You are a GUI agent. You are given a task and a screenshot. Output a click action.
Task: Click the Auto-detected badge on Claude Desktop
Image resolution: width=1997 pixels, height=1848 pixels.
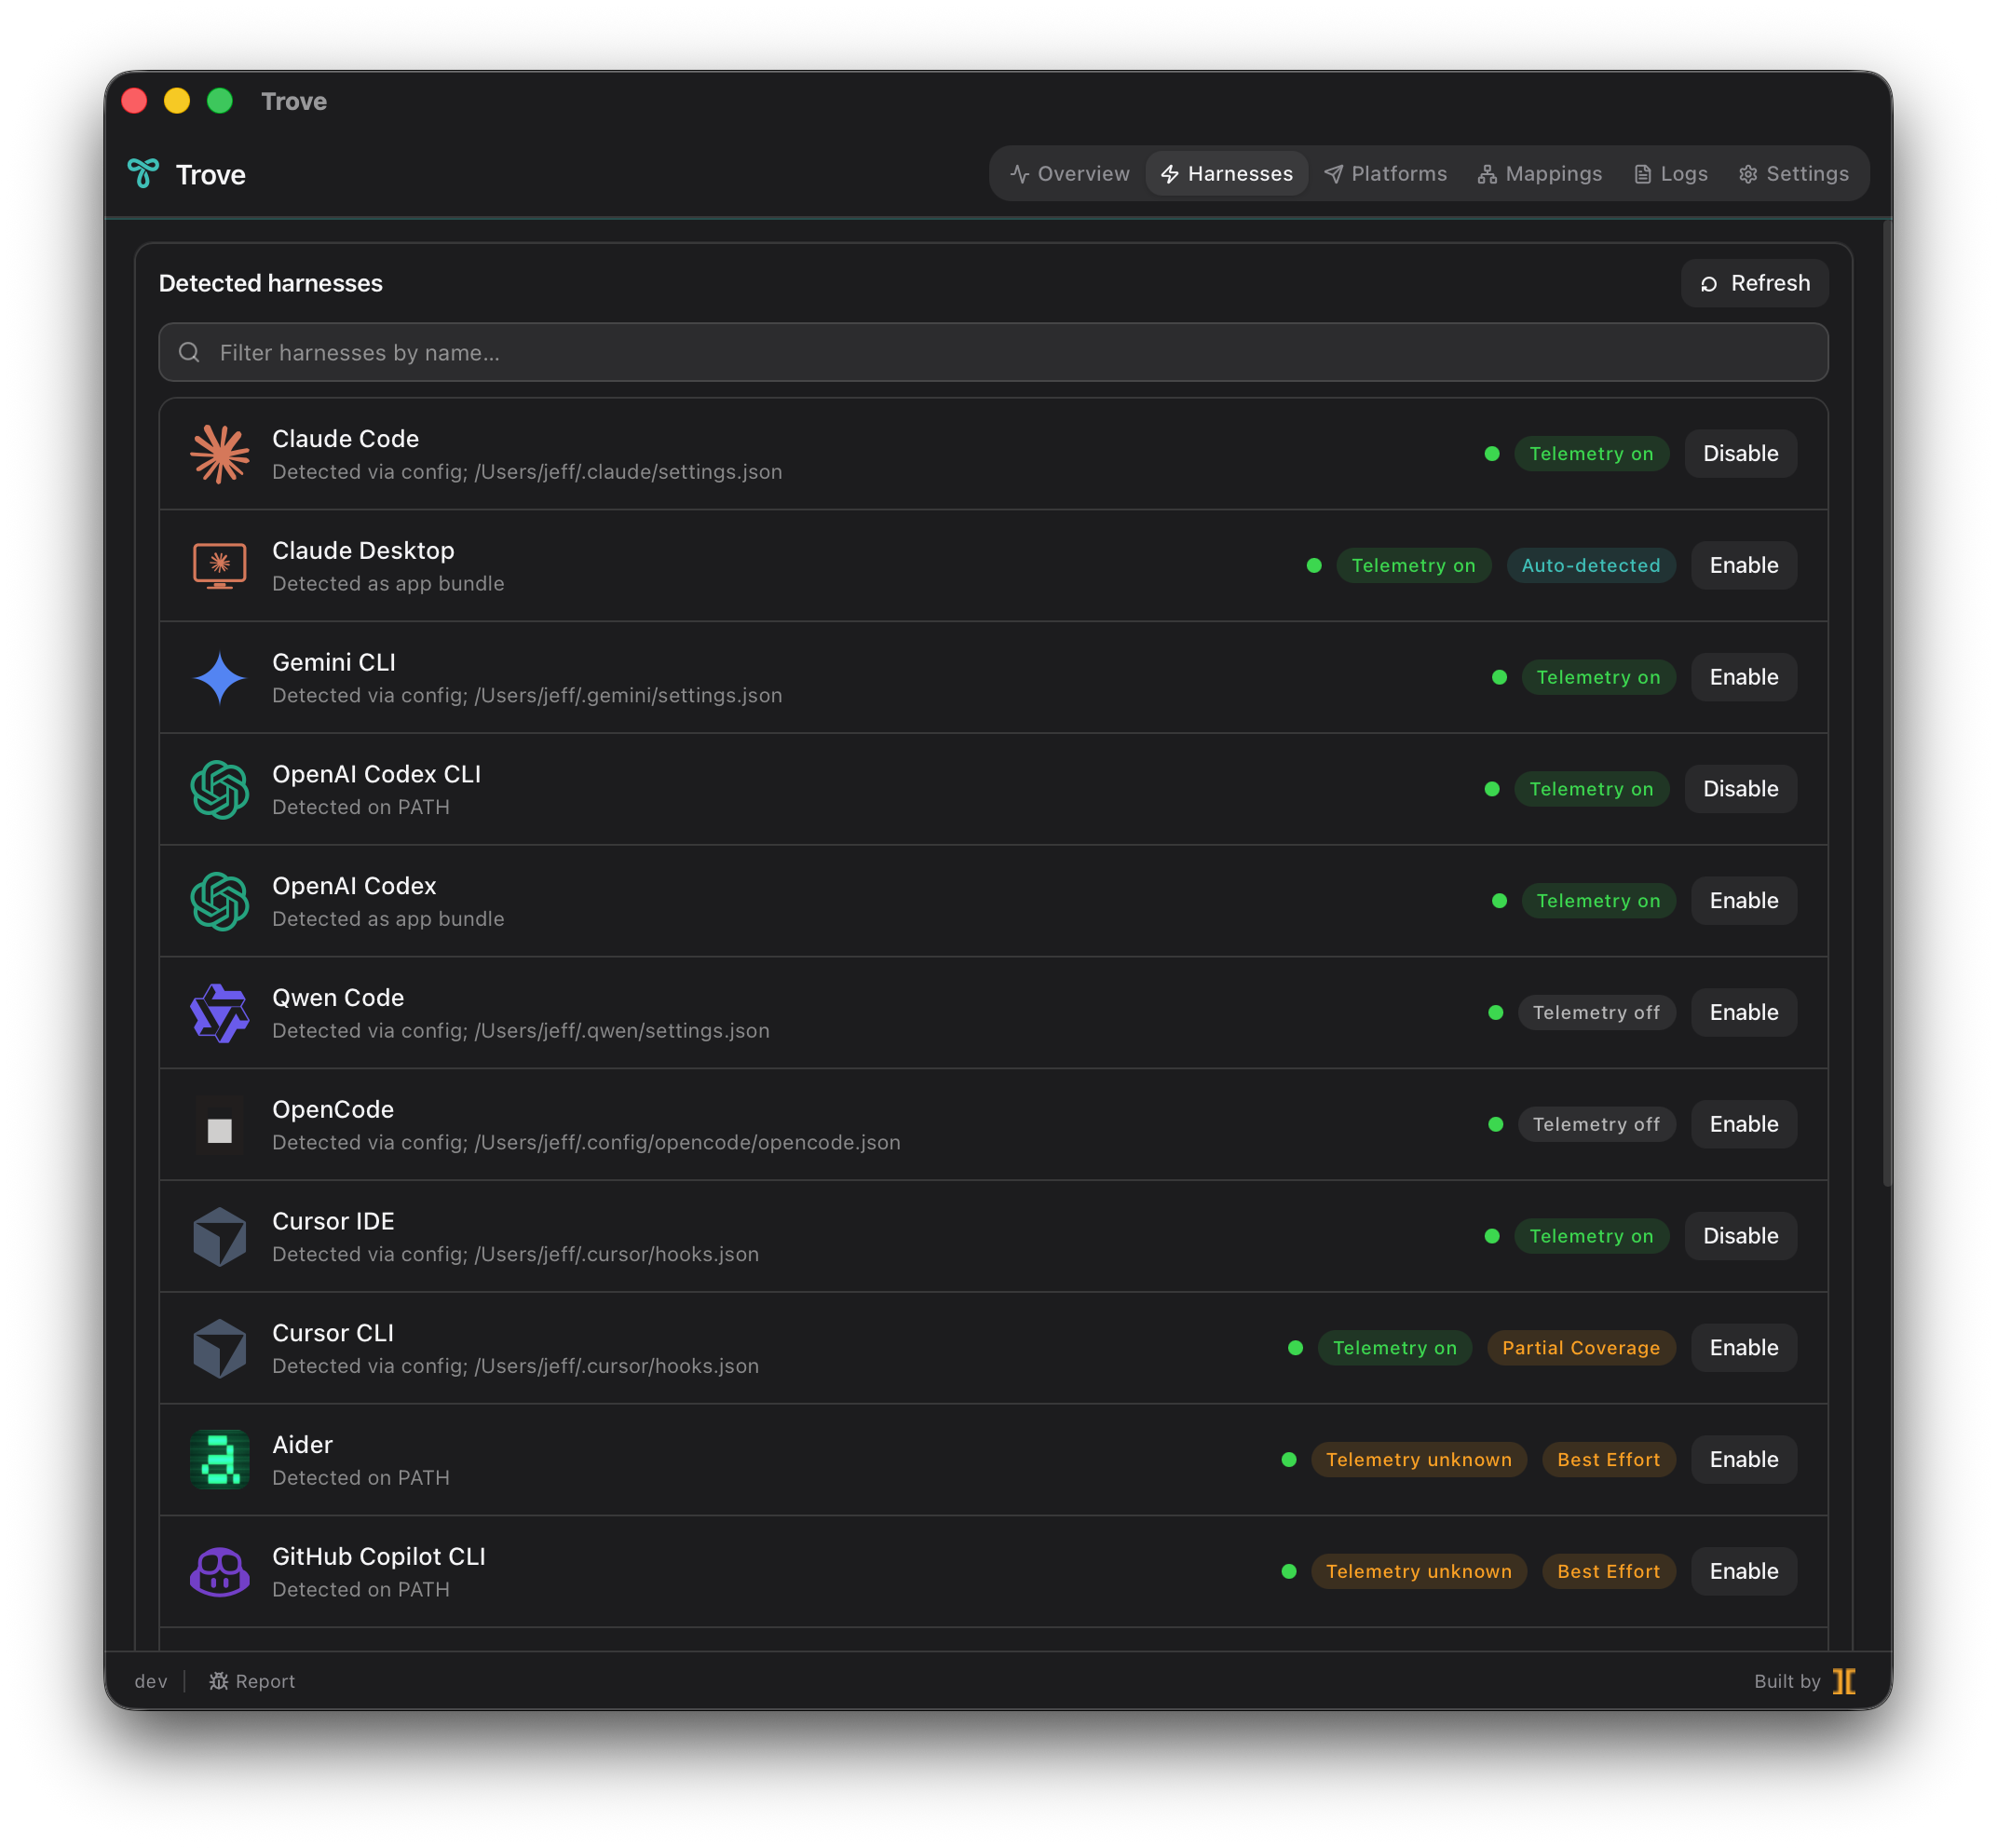tap(1590, 566)
